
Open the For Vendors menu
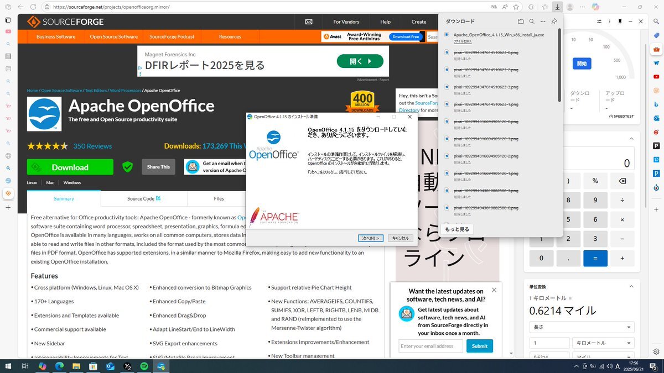tap(346, 22)
